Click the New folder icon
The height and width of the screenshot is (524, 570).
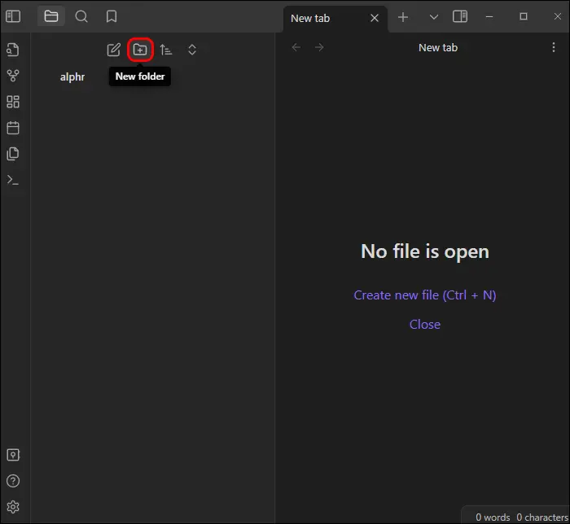pyautogui.click(x=140, y=50)
